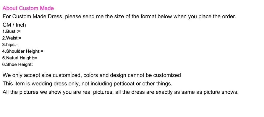Click the word Waist in item 2
Image resolution: width=264 pixels, height=117 pixels.
click(x=12, y=38)
